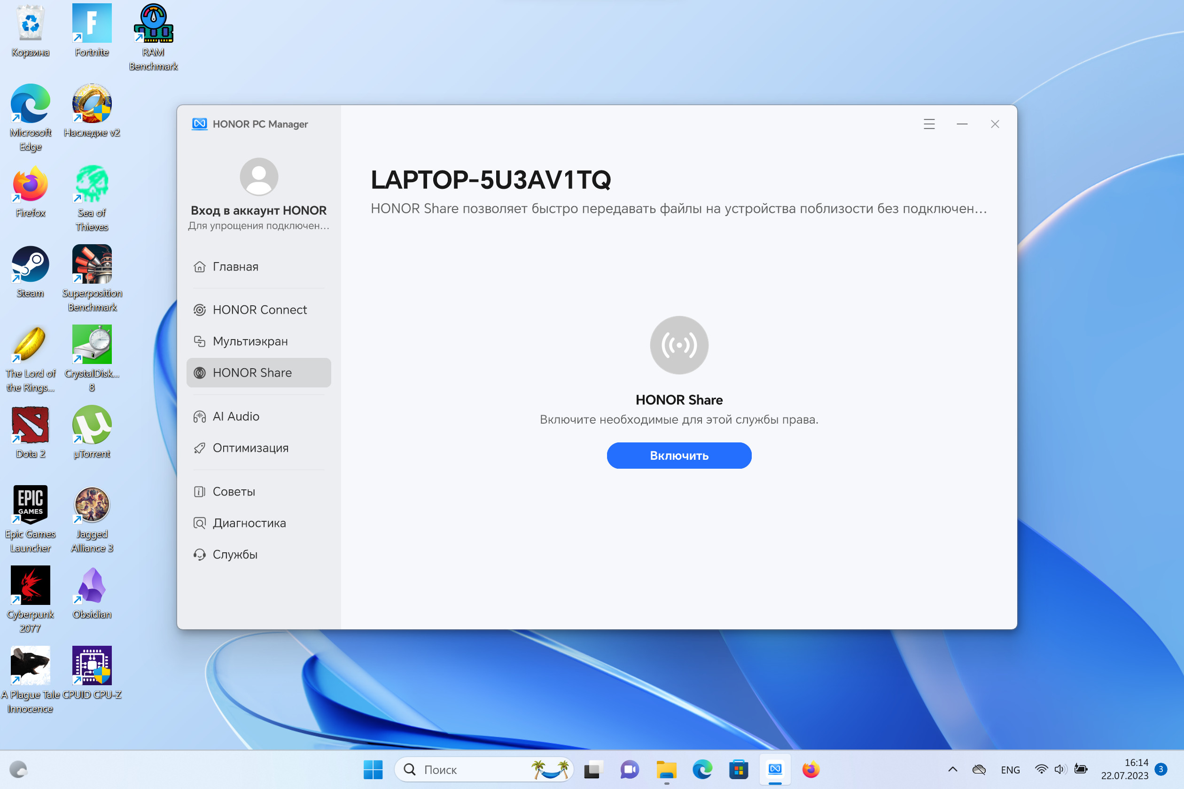The image size is (1184, 789).
Task: Open Firefox from the taskbar
Action: pyautogui.click(x=811, y=769)
